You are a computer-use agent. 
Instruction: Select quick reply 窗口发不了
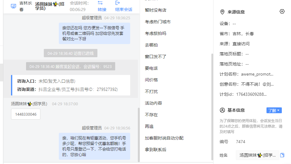[156, 57]
